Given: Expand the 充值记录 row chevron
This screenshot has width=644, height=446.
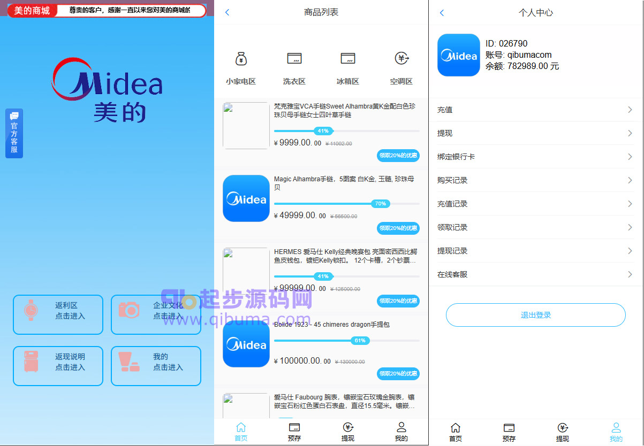Looking at the screenshot, I should pos(630,204).
